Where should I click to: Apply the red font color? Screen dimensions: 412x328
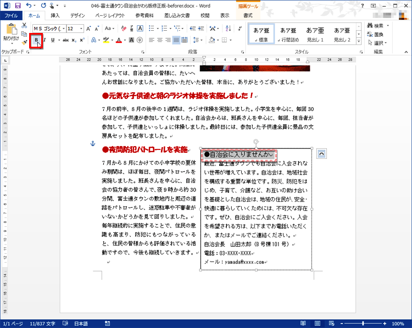(x=119, y=40)
